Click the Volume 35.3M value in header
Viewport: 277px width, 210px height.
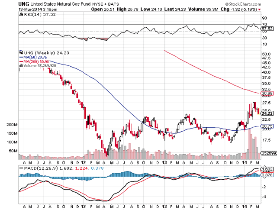[203, 9]
